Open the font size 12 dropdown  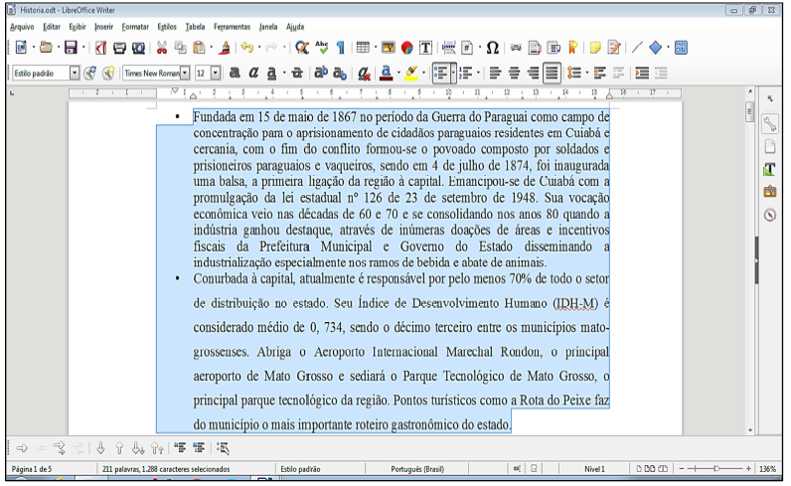[216, 74]
